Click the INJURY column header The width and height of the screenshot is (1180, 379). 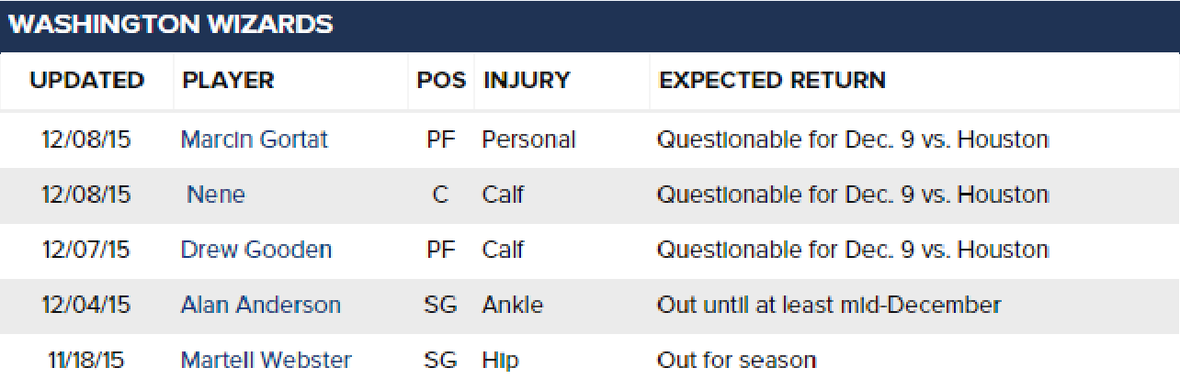point(527,81)
